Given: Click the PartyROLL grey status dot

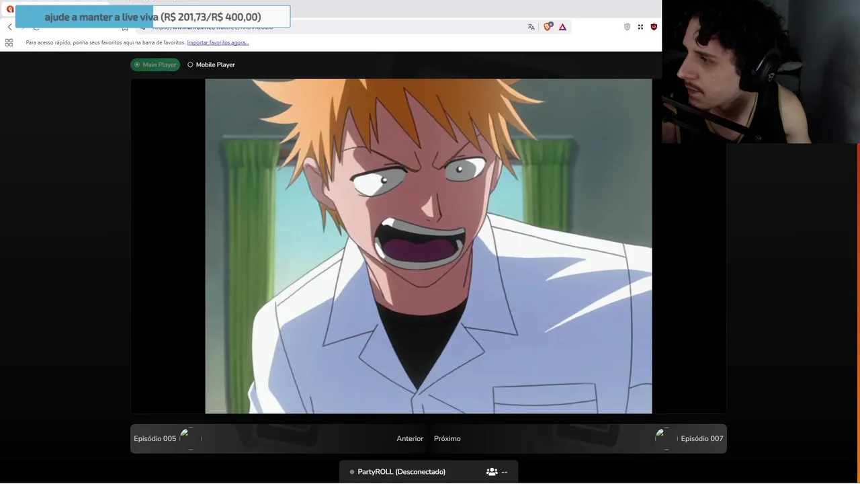Looking at the screenshot, I should pyautogui.click(x=351, y=472).
